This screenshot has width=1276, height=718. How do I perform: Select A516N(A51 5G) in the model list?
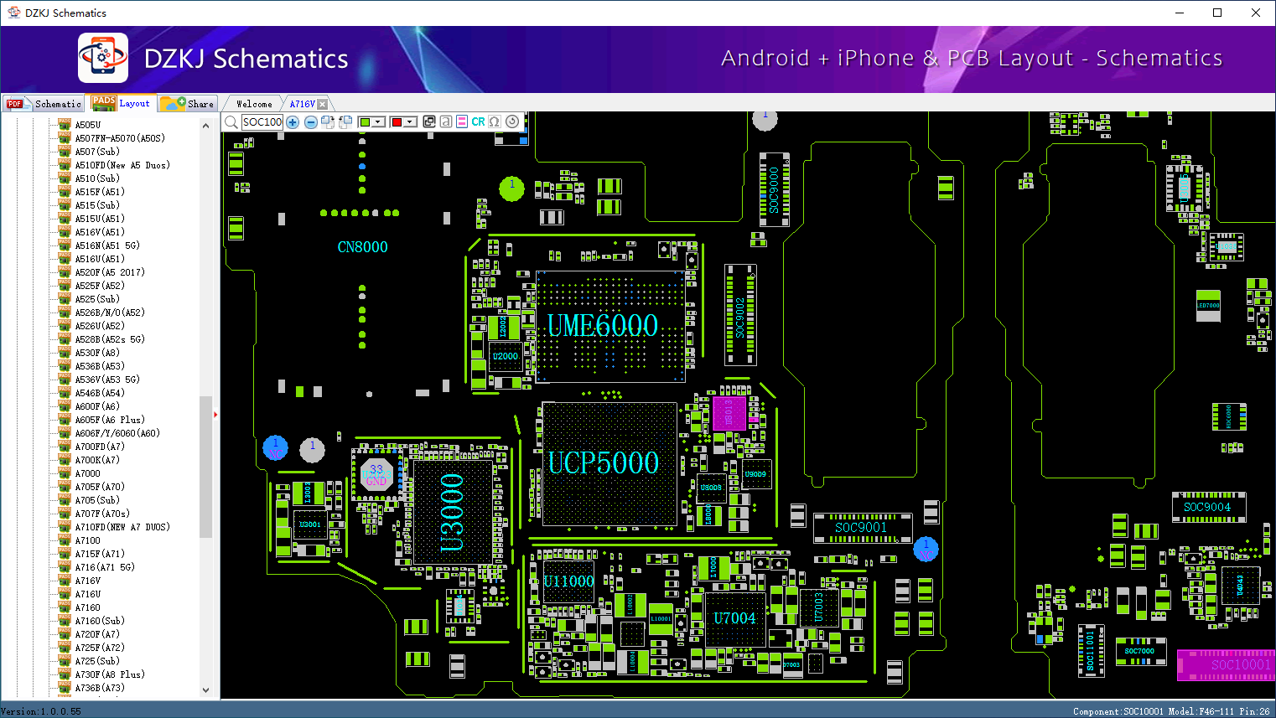[107, 245]
